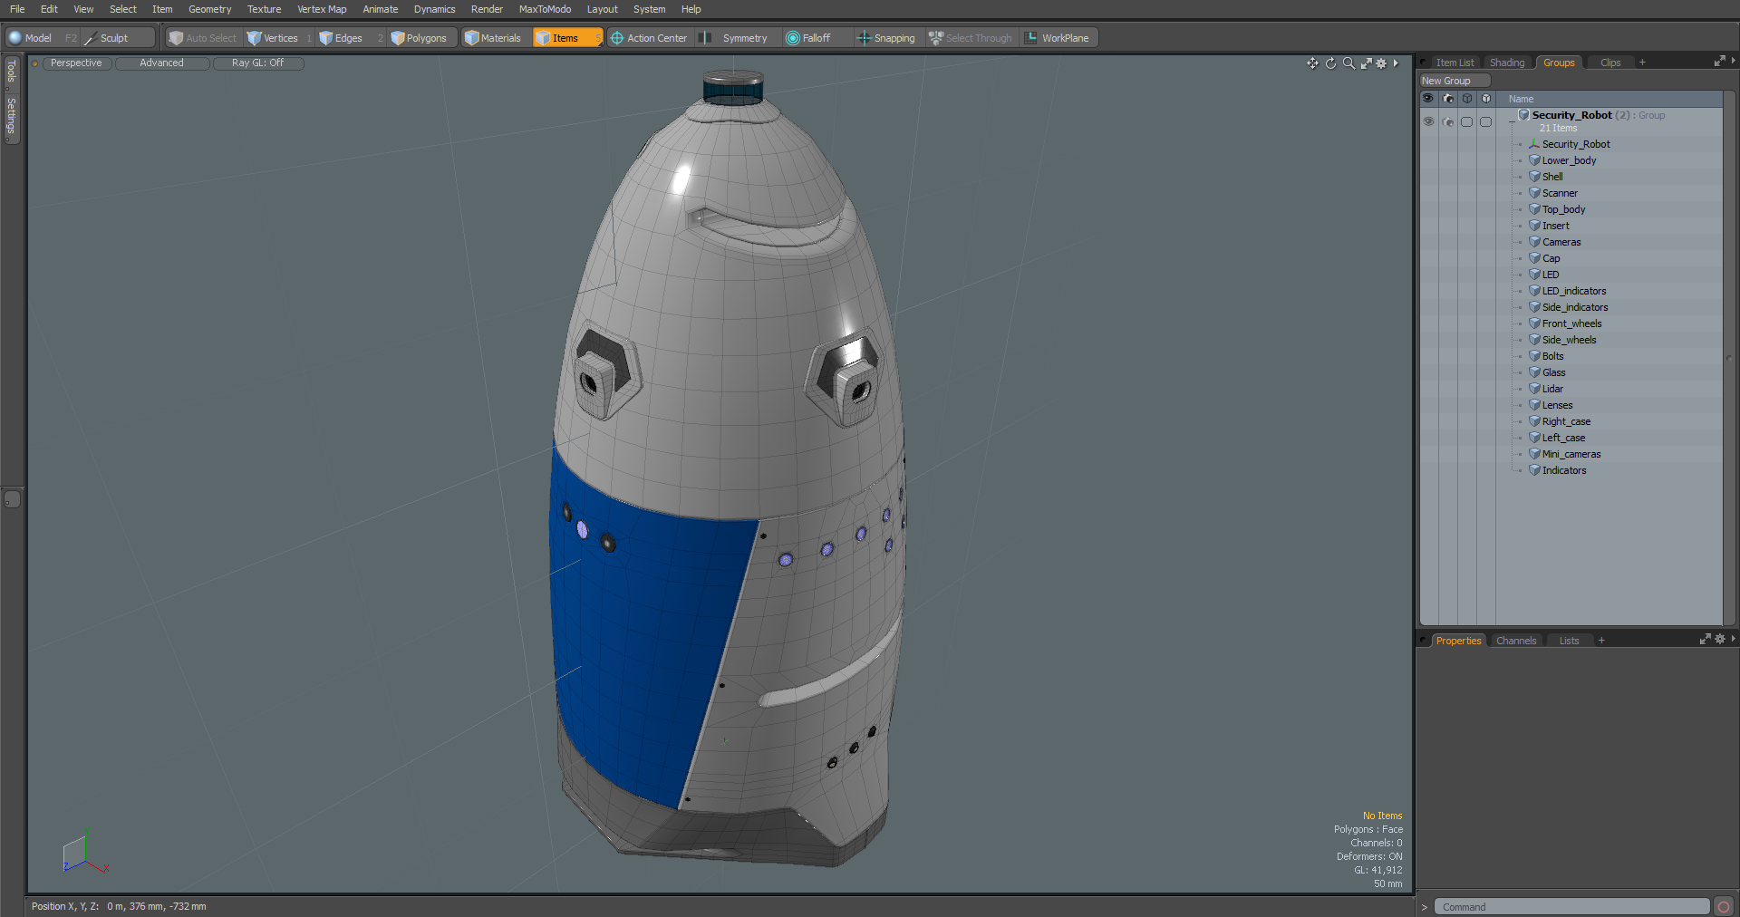
Task: Toggle render camera of Security_Robot group
Action: coord(1448,121)
